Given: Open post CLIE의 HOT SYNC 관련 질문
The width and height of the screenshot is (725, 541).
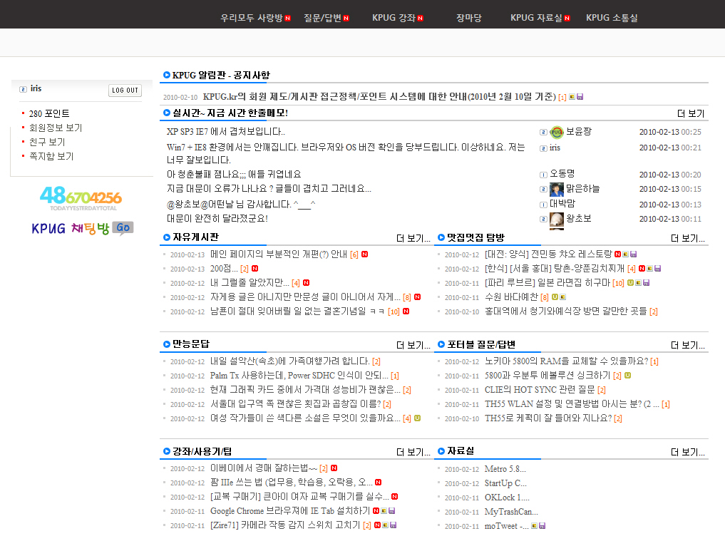Looking at the screenshot, I should (x=540, y=390).
